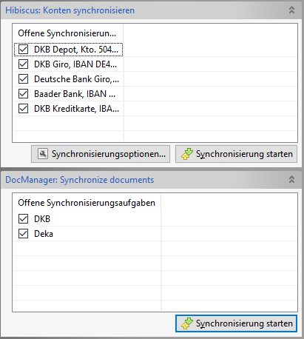The width and height of the screenshot is (304, 339).
Task: Collapse the Hibiscus Konten synchronisieren panel
Action: click(291, 10)
